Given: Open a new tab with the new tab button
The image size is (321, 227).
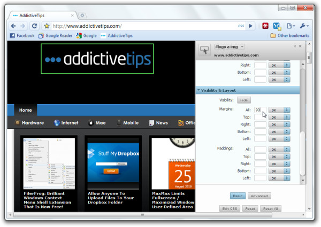Looking at the screenshot, I should (x=82, y=15).
